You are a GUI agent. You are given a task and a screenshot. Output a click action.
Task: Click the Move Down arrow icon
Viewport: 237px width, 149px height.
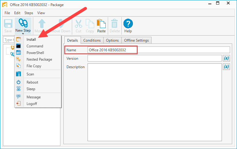point(61,24)
